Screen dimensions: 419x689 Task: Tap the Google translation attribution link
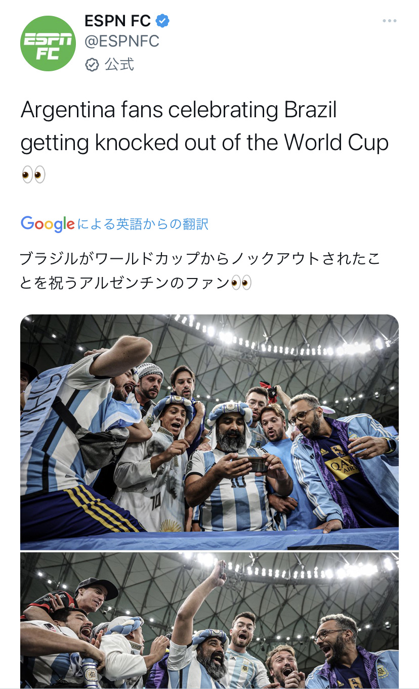pyautogui.click(x=115, y=224)
